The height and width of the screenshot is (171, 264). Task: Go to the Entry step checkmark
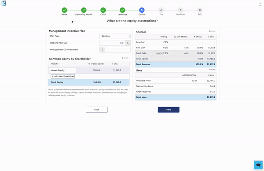(x=103, y=10)
